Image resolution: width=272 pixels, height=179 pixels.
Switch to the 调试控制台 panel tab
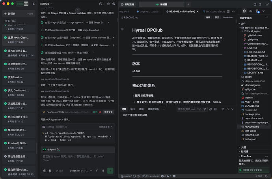153,109
